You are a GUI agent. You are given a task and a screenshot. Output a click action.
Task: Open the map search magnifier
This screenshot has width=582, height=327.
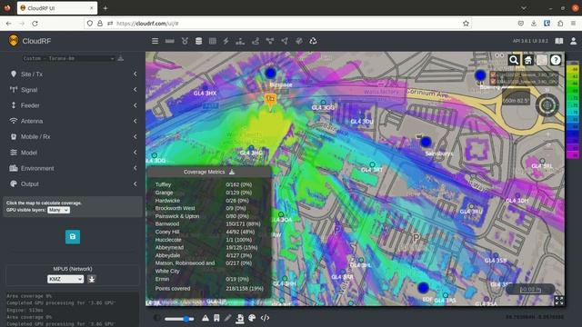click(514, 60)
